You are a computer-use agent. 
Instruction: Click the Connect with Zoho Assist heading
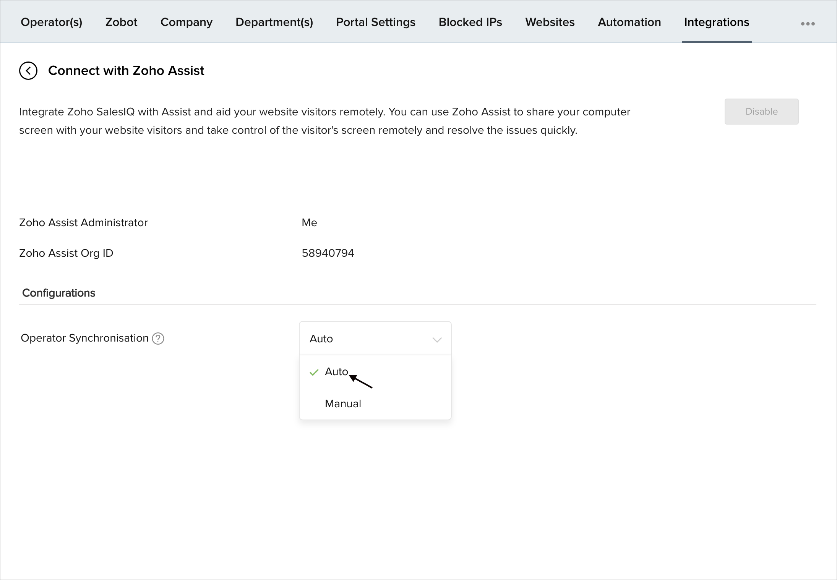(126, 71)
